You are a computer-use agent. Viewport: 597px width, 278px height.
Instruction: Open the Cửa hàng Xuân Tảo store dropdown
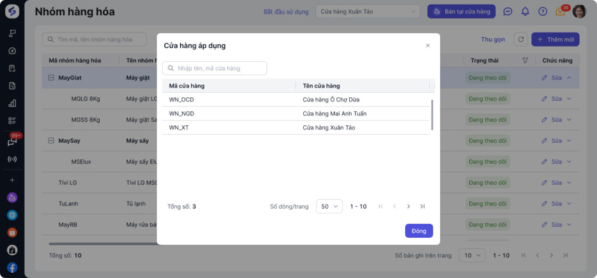368,12
